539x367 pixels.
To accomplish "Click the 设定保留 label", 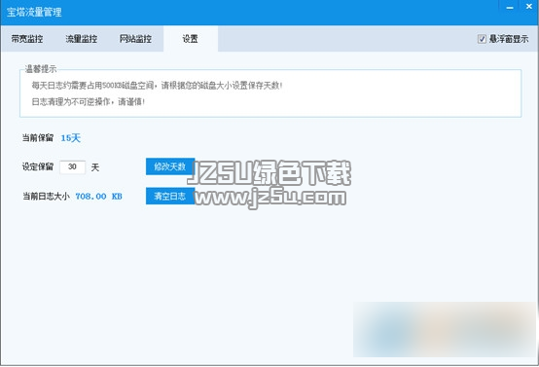I will pyautogui.click(x=38, y=166).
